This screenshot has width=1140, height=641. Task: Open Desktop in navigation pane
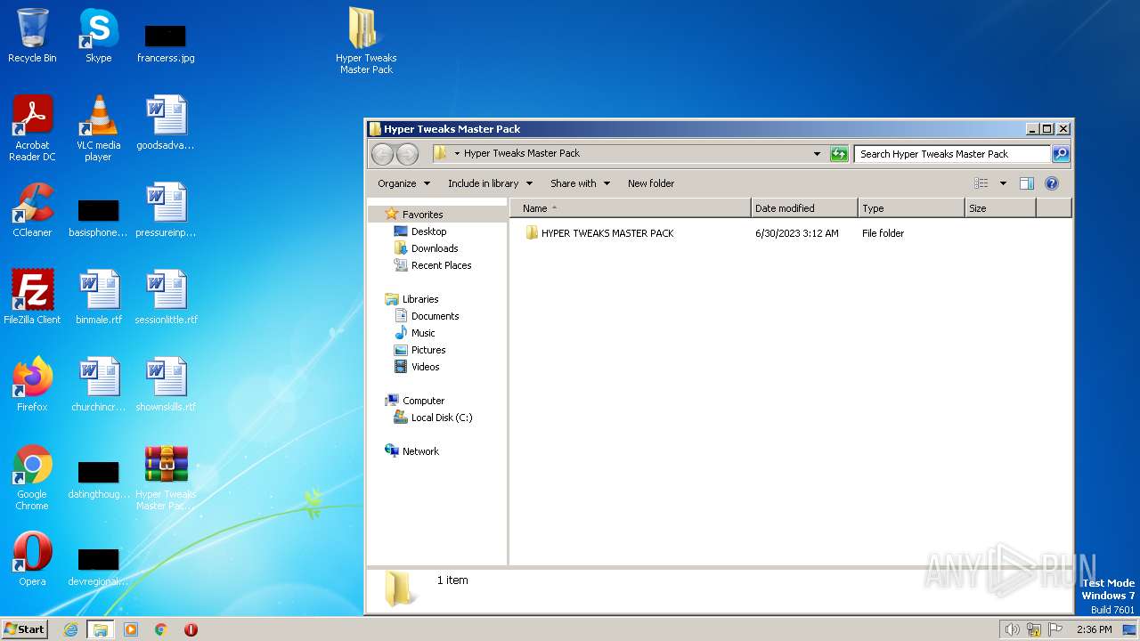[428, 231]
